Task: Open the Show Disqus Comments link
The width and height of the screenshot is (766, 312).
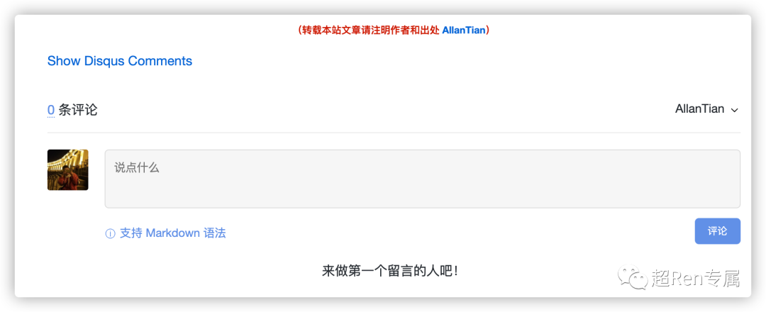Action: pos(120,61)
